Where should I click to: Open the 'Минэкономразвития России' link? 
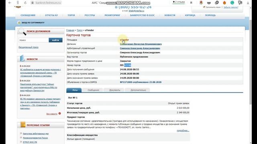pyautogui.click(x=35, y=138)
